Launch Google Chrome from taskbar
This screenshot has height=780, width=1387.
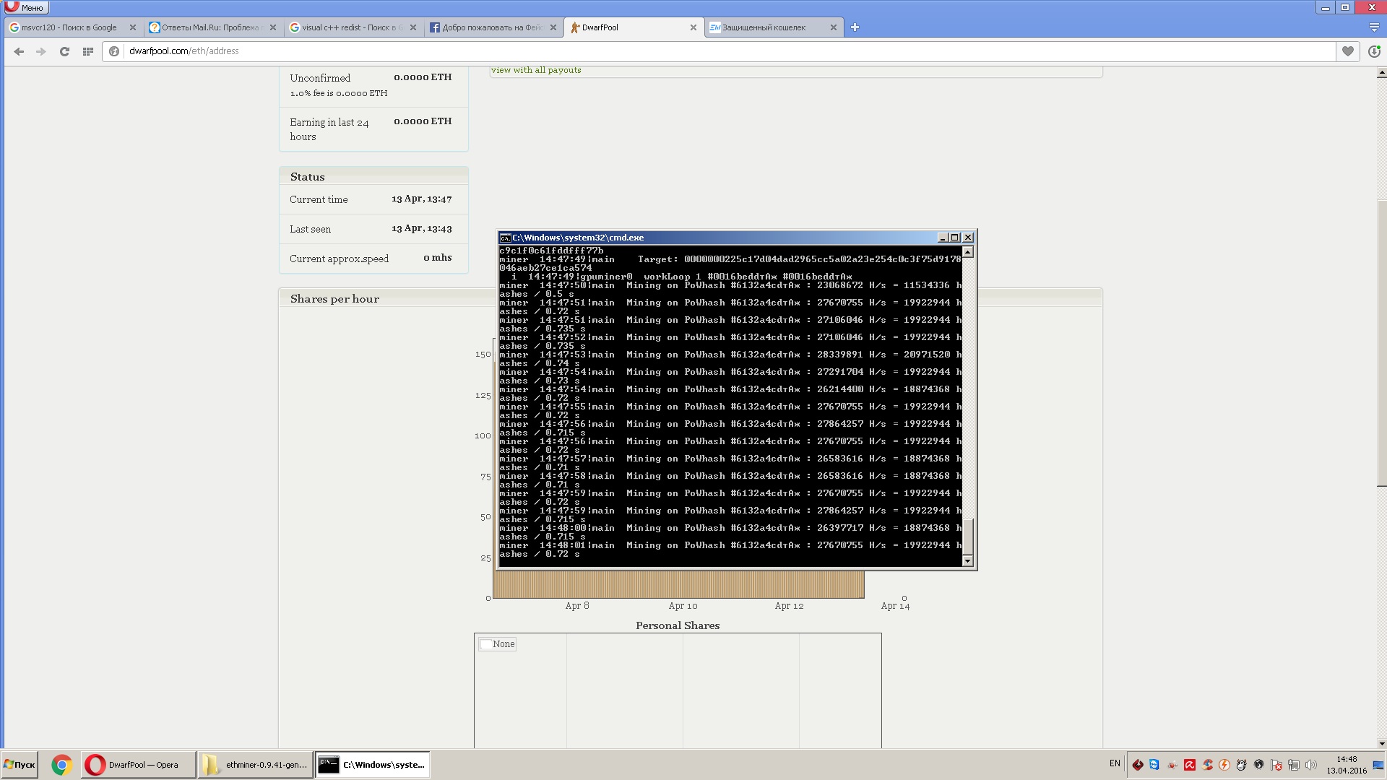point(61,765)
